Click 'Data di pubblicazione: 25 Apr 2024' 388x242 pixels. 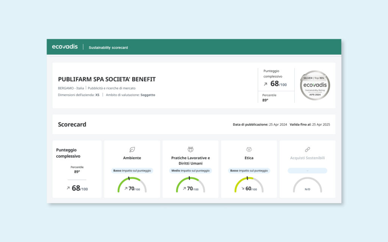(260, 124)
